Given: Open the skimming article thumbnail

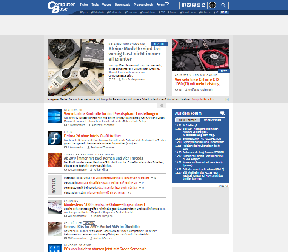Looking at the screenshot, I should tap(55, 207).
